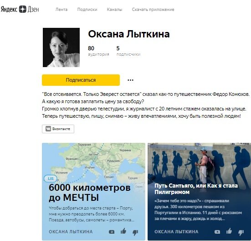
Task: Open the three-dots more options menu
Action: click(x=130, y=80)
